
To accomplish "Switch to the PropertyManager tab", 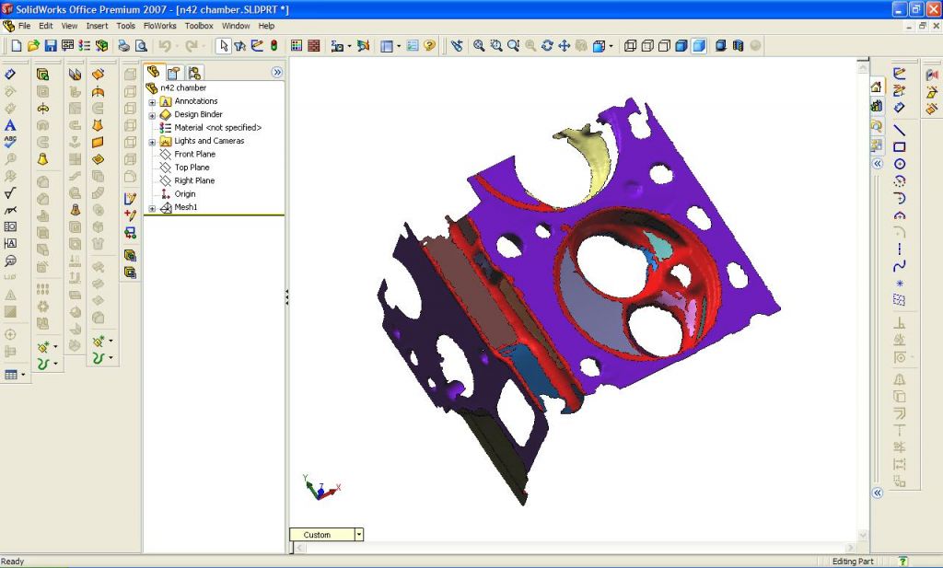I will 174,72.
